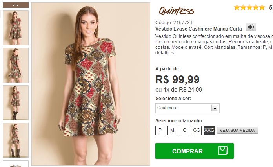273x167 pixels.
Task: Click the Quintess brand logo
Action: pyautogui.click(x=177, y=11)
